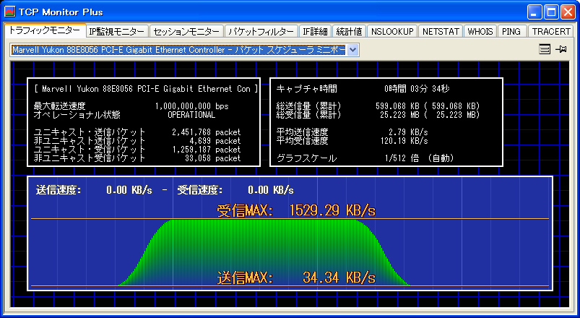
Task: Open the WHOIS tab
Action: coord(480,32)
